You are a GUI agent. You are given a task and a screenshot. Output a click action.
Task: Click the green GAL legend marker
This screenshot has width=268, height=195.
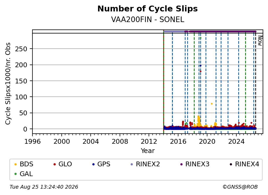pos(15,174)
